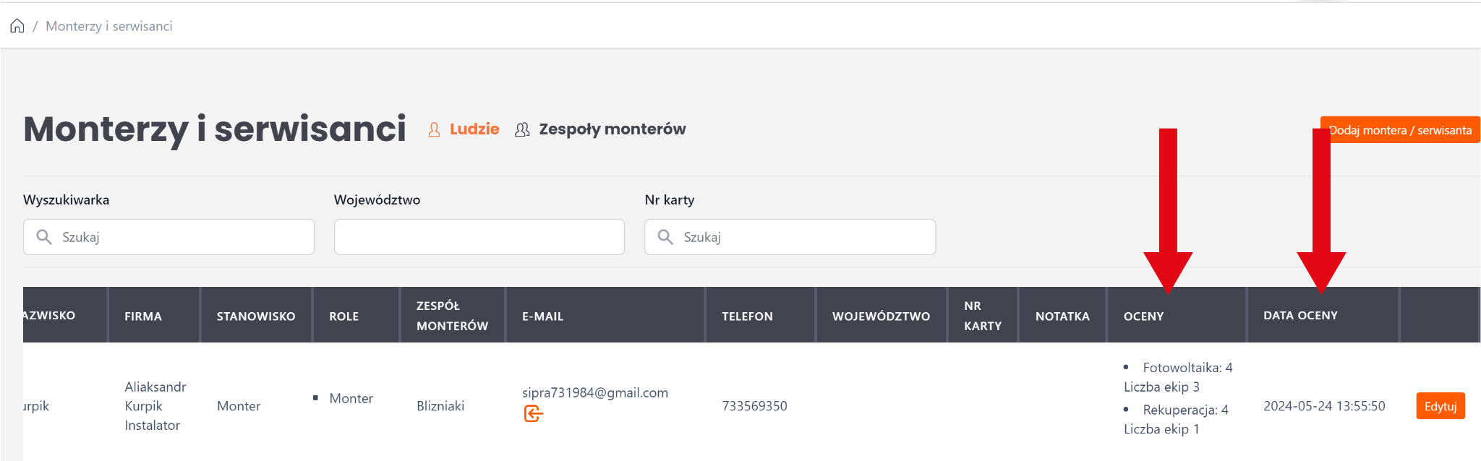Viewport: 1481px width, 461px height.
Task: Open the Zespoły monterów tab
Action: point(612,129)
